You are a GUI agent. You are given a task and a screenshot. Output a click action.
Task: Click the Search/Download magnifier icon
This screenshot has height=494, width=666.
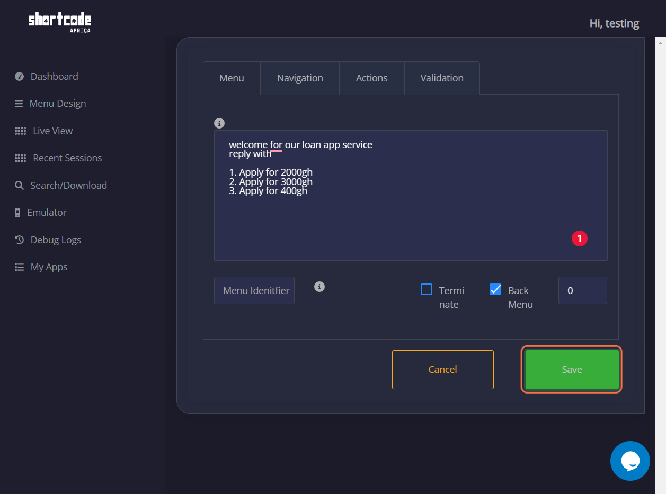pos(19,186)
